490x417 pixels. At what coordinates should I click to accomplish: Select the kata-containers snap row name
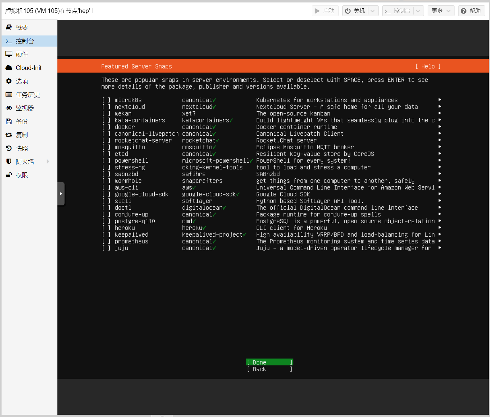point(140,120)
